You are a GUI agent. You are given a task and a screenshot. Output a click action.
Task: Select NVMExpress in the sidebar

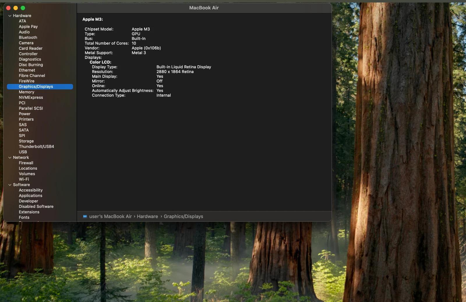click(x=31, y=97)
